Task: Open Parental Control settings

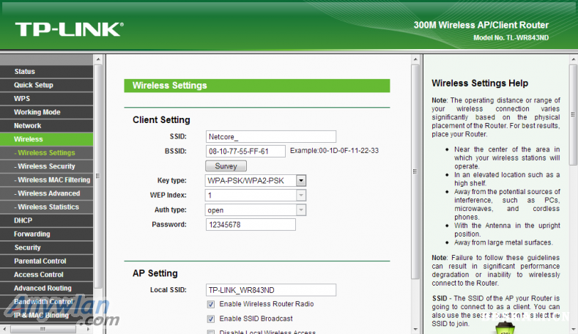Action: coord(40,261)
